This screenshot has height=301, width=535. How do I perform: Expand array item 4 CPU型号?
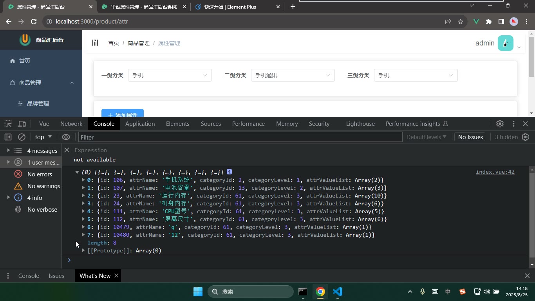(x=83, y=211)
